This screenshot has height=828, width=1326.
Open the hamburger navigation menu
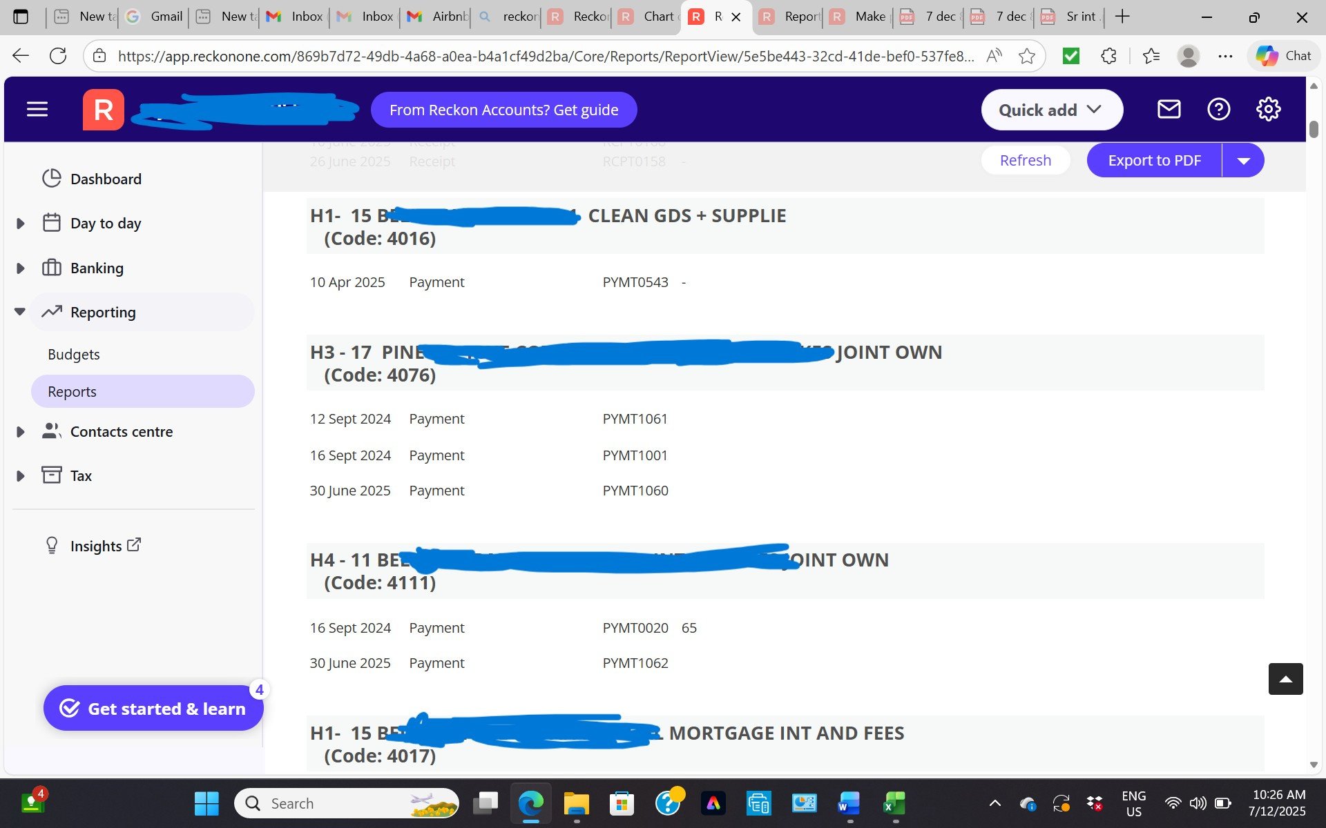(37, 109)
